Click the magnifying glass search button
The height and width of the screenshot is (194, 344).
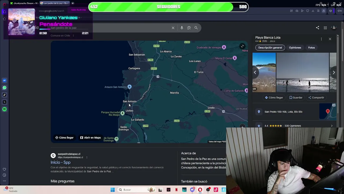point(196,28)
